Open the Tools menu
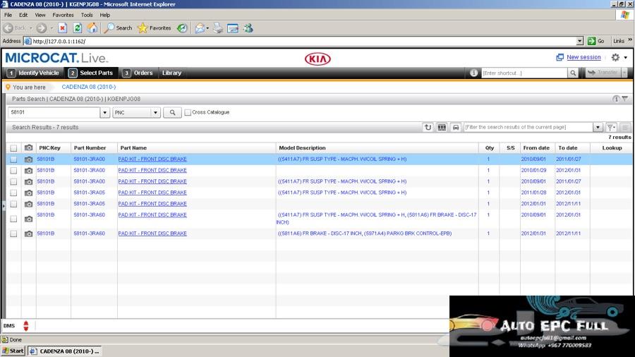 [x=87, y=15]
